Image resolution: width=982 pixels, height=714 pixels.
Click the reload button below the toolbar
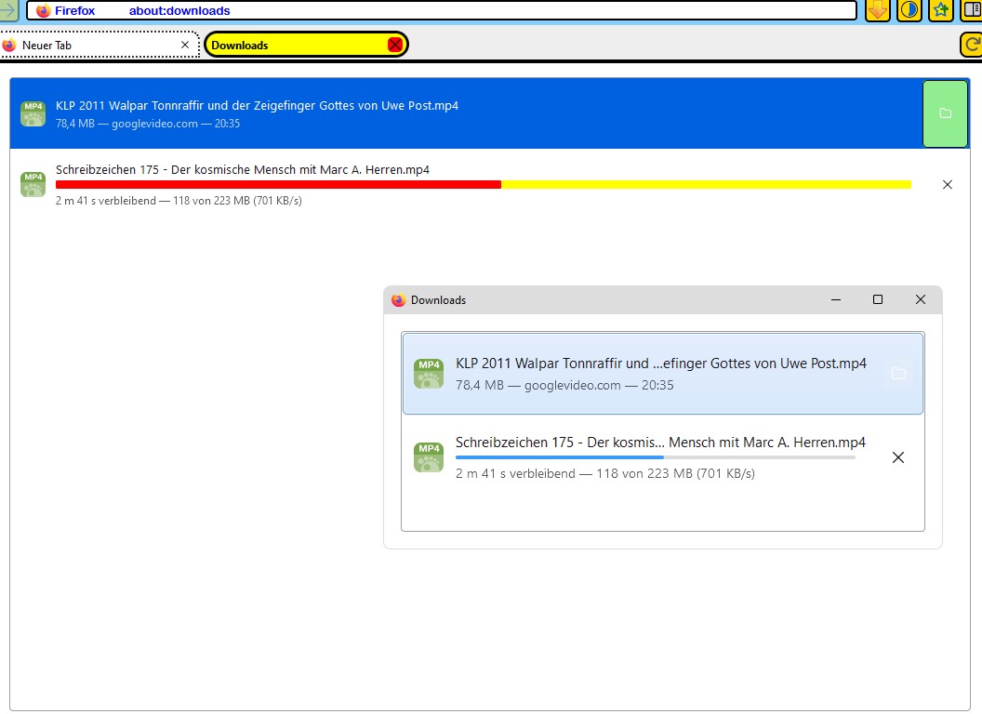point(972,45)
